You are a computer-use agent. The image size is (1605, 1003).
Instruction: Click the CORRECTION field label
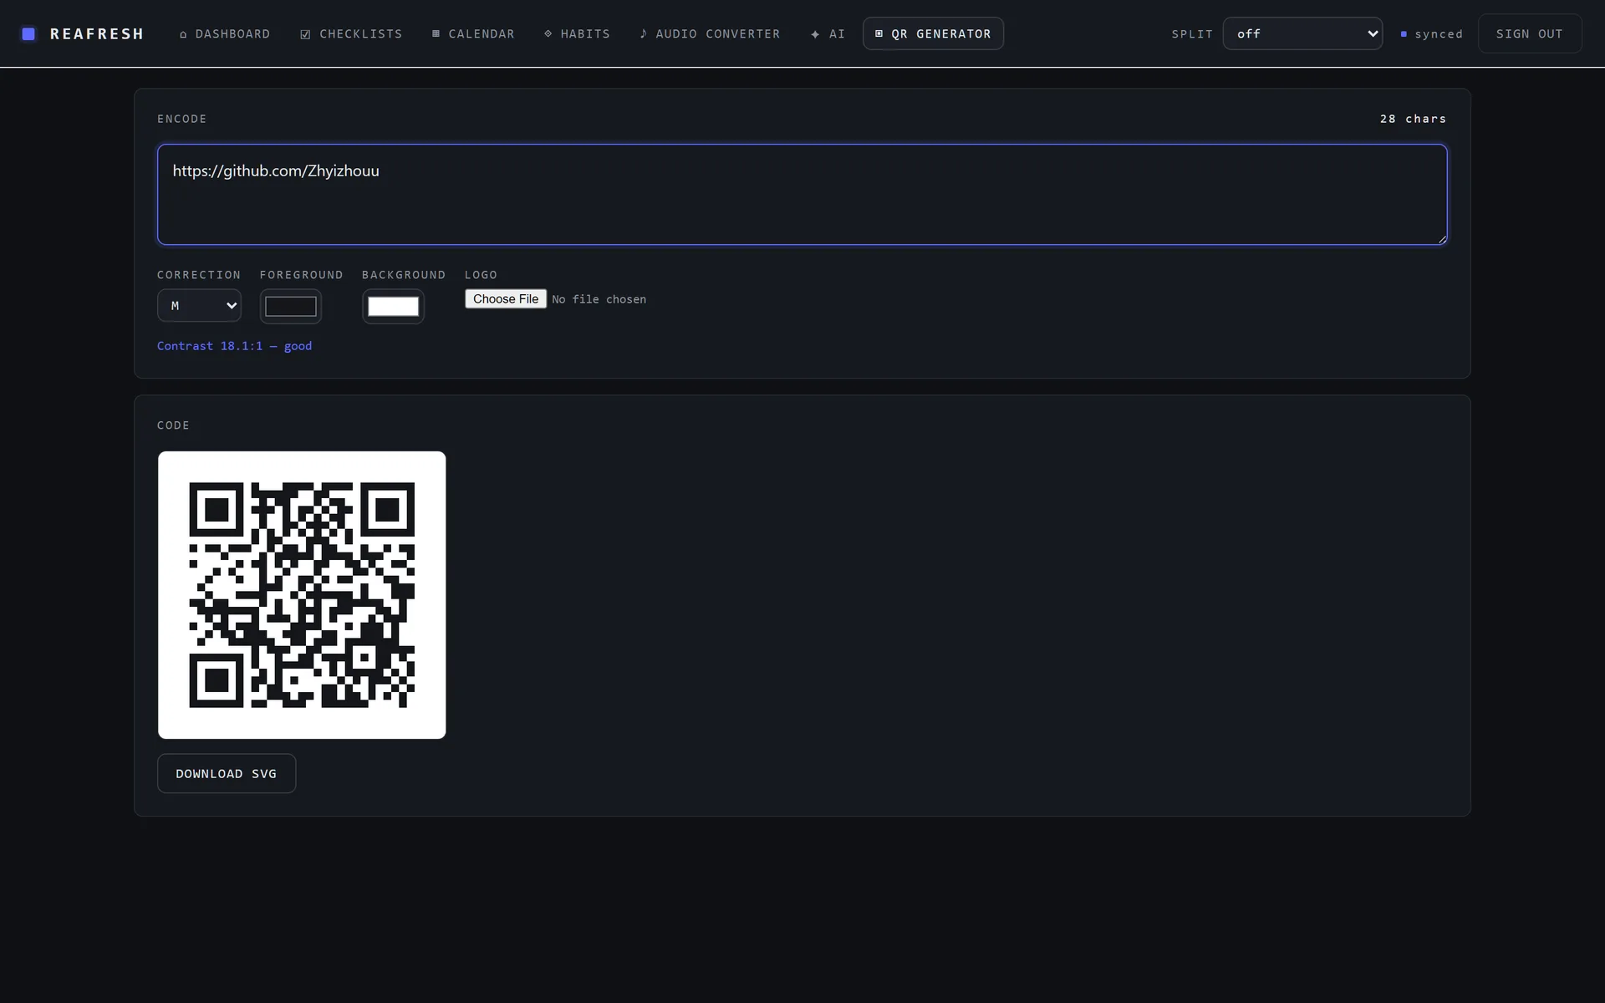tap(199, 275)
